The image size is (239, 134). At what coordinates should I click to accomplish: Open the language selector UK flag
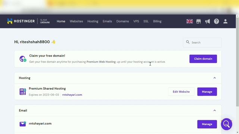pos(189,21)
